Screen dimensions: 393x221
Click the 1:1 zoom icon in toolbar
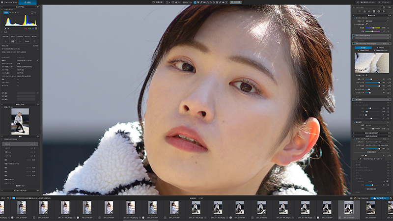click(x=179, y=2)
